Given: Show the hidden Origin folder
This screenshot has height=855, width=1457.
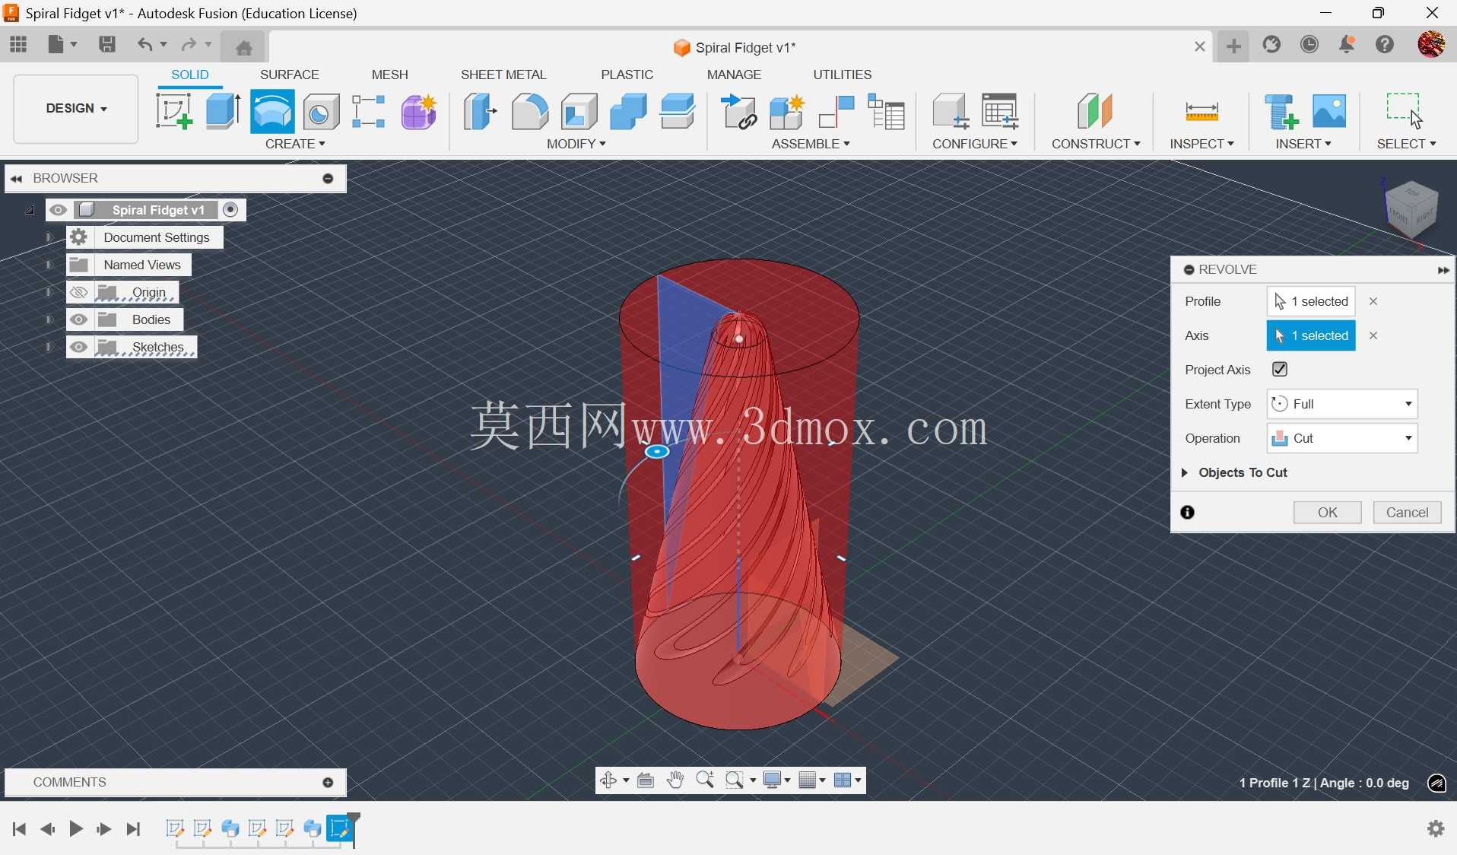Looking at the screenshot, I should click(x=79, y=292).
